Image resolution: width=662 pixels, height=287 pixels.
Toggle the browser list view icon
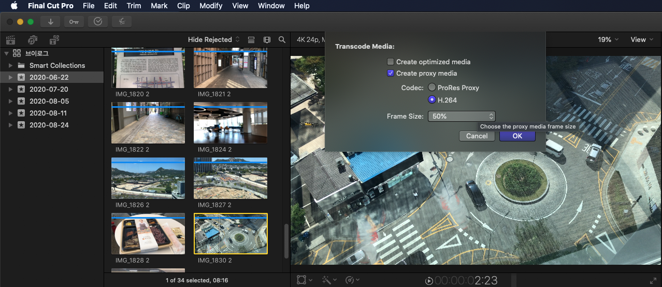coord(251,39)
